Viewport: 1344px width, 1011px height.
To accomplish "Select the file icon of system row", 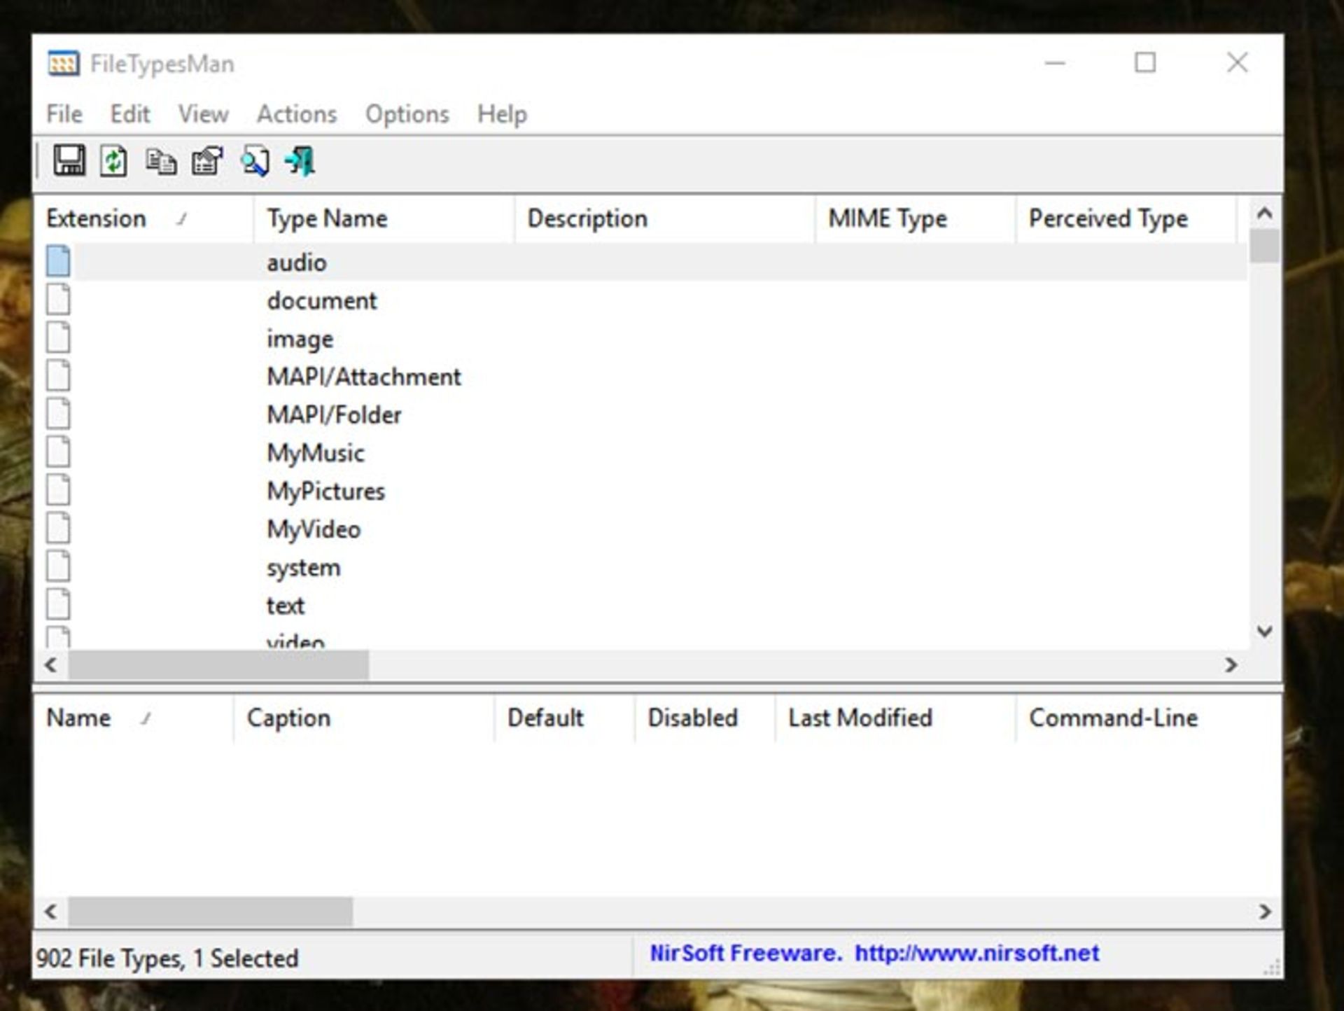I will coord(59,566).
